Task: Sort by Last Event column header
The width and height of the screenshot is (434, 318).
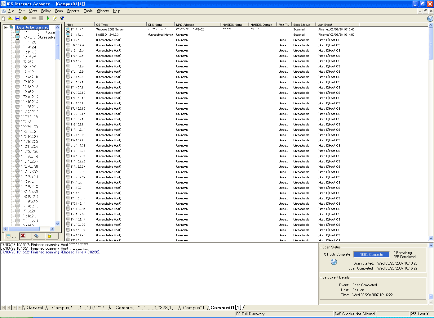Action: point(337,25)
